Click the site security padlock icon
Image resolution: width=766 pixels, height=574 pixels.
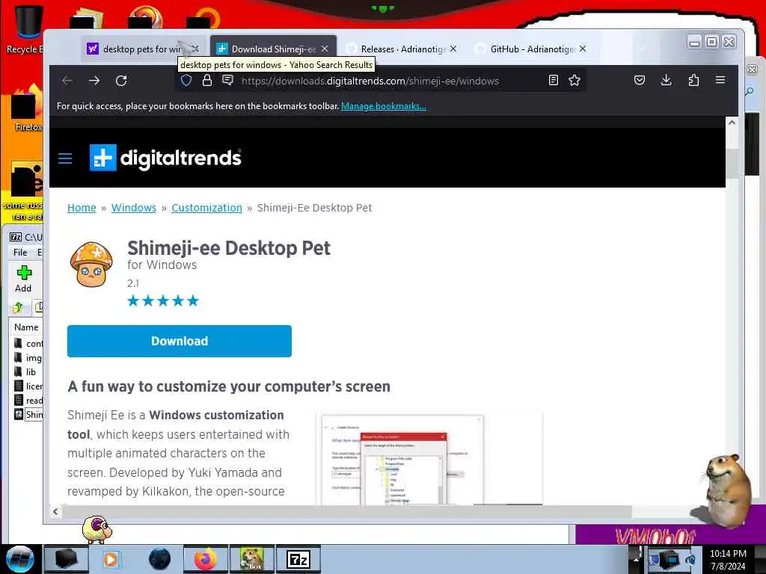[206, 81]
